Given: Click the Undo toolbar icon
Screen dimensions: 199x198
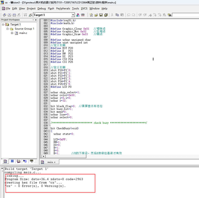Looking at the screenshot, I should pyautogui.click(x=129, y=15).
